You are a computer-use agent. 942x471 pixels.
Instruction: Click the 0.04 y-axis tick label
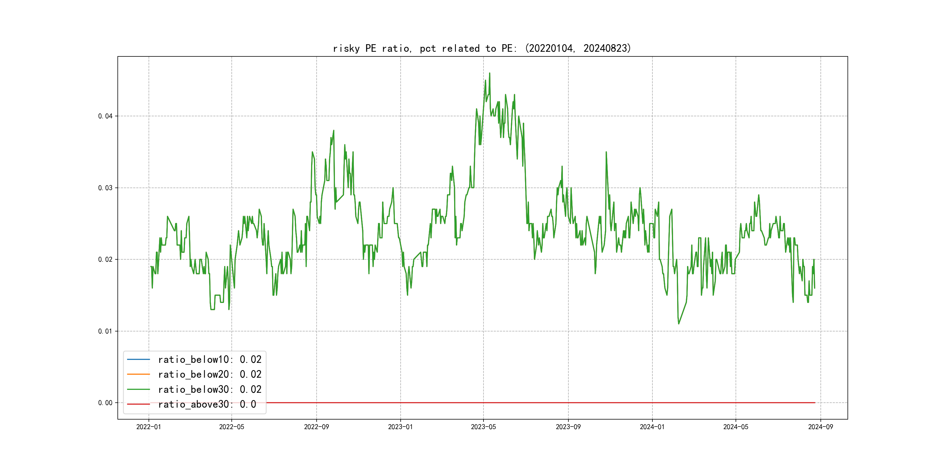(x=105, y=116)
